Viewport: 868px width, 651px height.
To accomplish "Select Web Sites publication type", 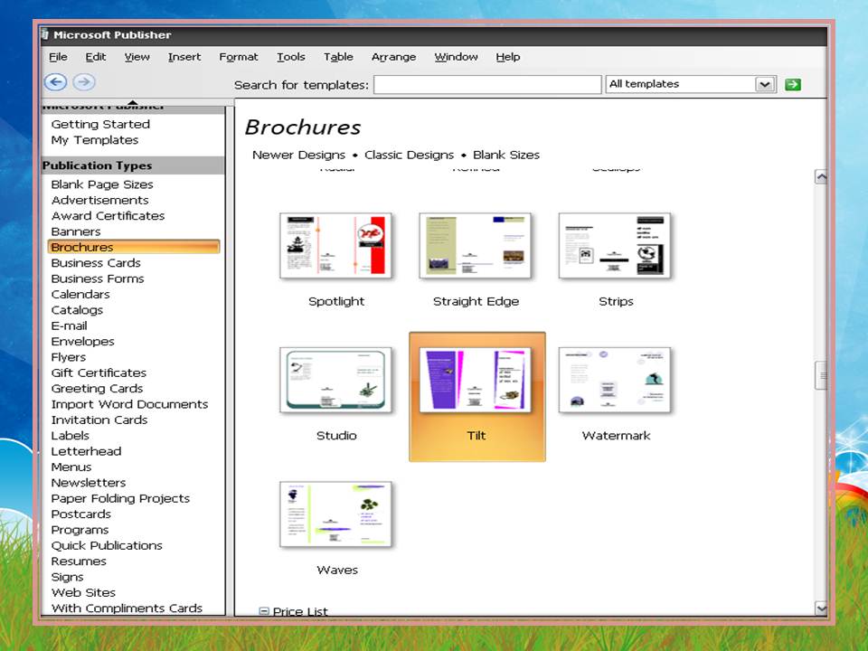I will coord(83,593).
